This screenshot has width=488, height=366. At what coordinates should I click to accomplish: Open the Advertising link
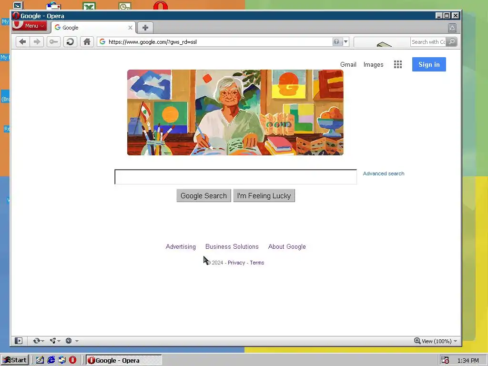click(x=181, y=246)
